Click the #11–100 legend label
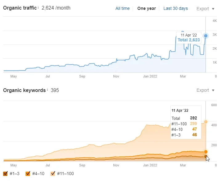223x184 pixels. (65, 174)
